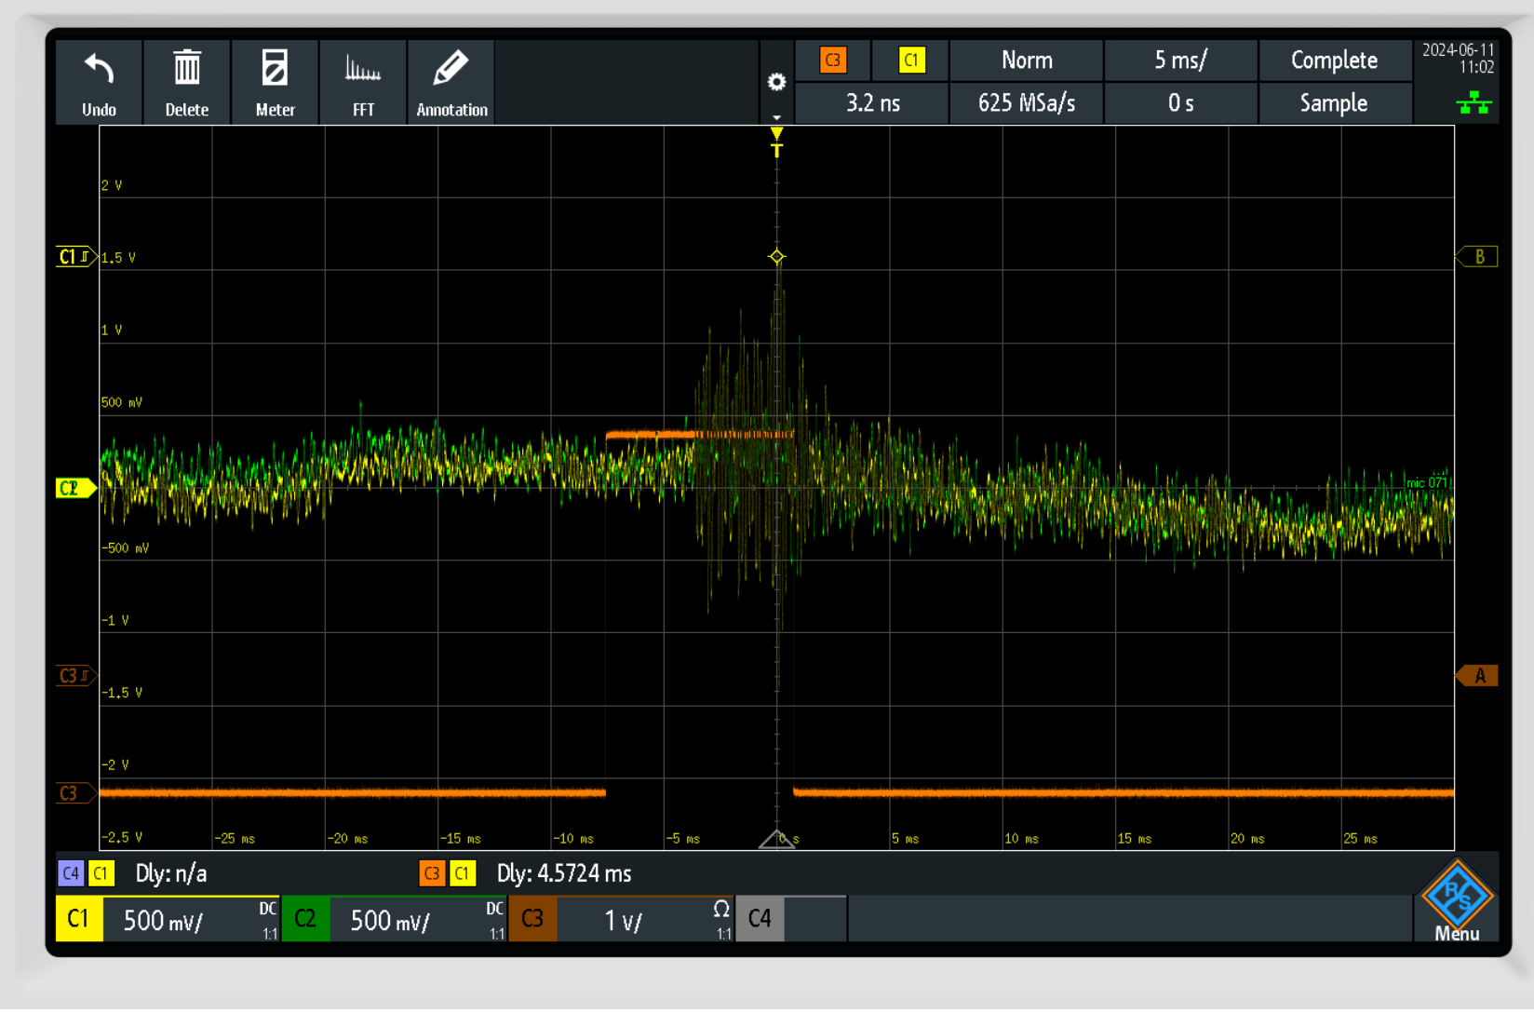The width and height of the screenshot is (1534, 1013).
Task: Select the C3 1 V/ vertical scale
Action: (x=625, y=921)
